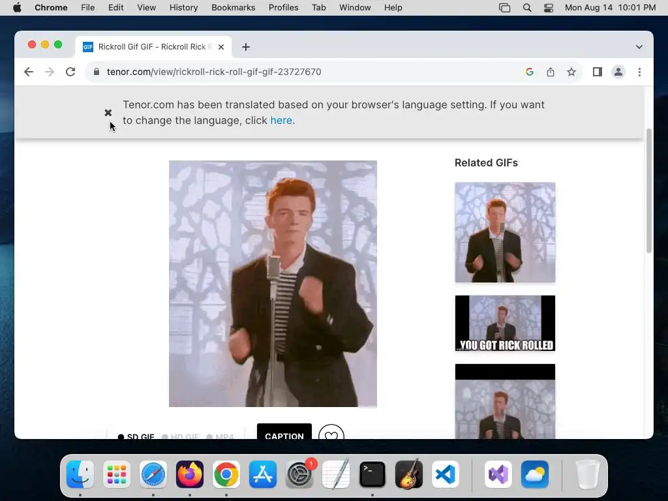668x501 pixels.
Task: Toggle Chrome side panel
Action: pos(598,72)
